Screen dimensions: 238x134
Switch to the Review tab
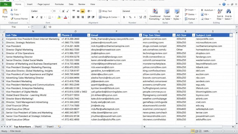click(x=82, y=4)
